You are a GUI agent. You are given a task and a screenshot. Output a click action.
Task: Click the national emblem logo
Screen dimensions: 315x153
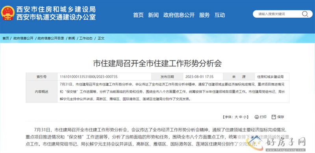pyautogui.click(x=8, y=13)
